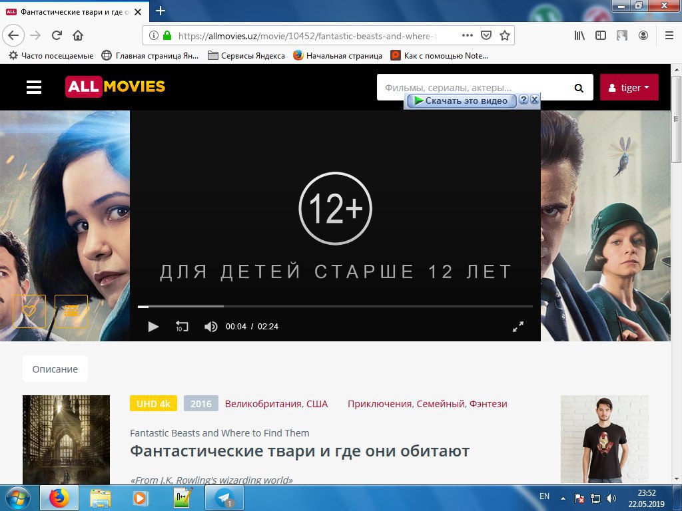Click the Скачать это видео button

462,101
